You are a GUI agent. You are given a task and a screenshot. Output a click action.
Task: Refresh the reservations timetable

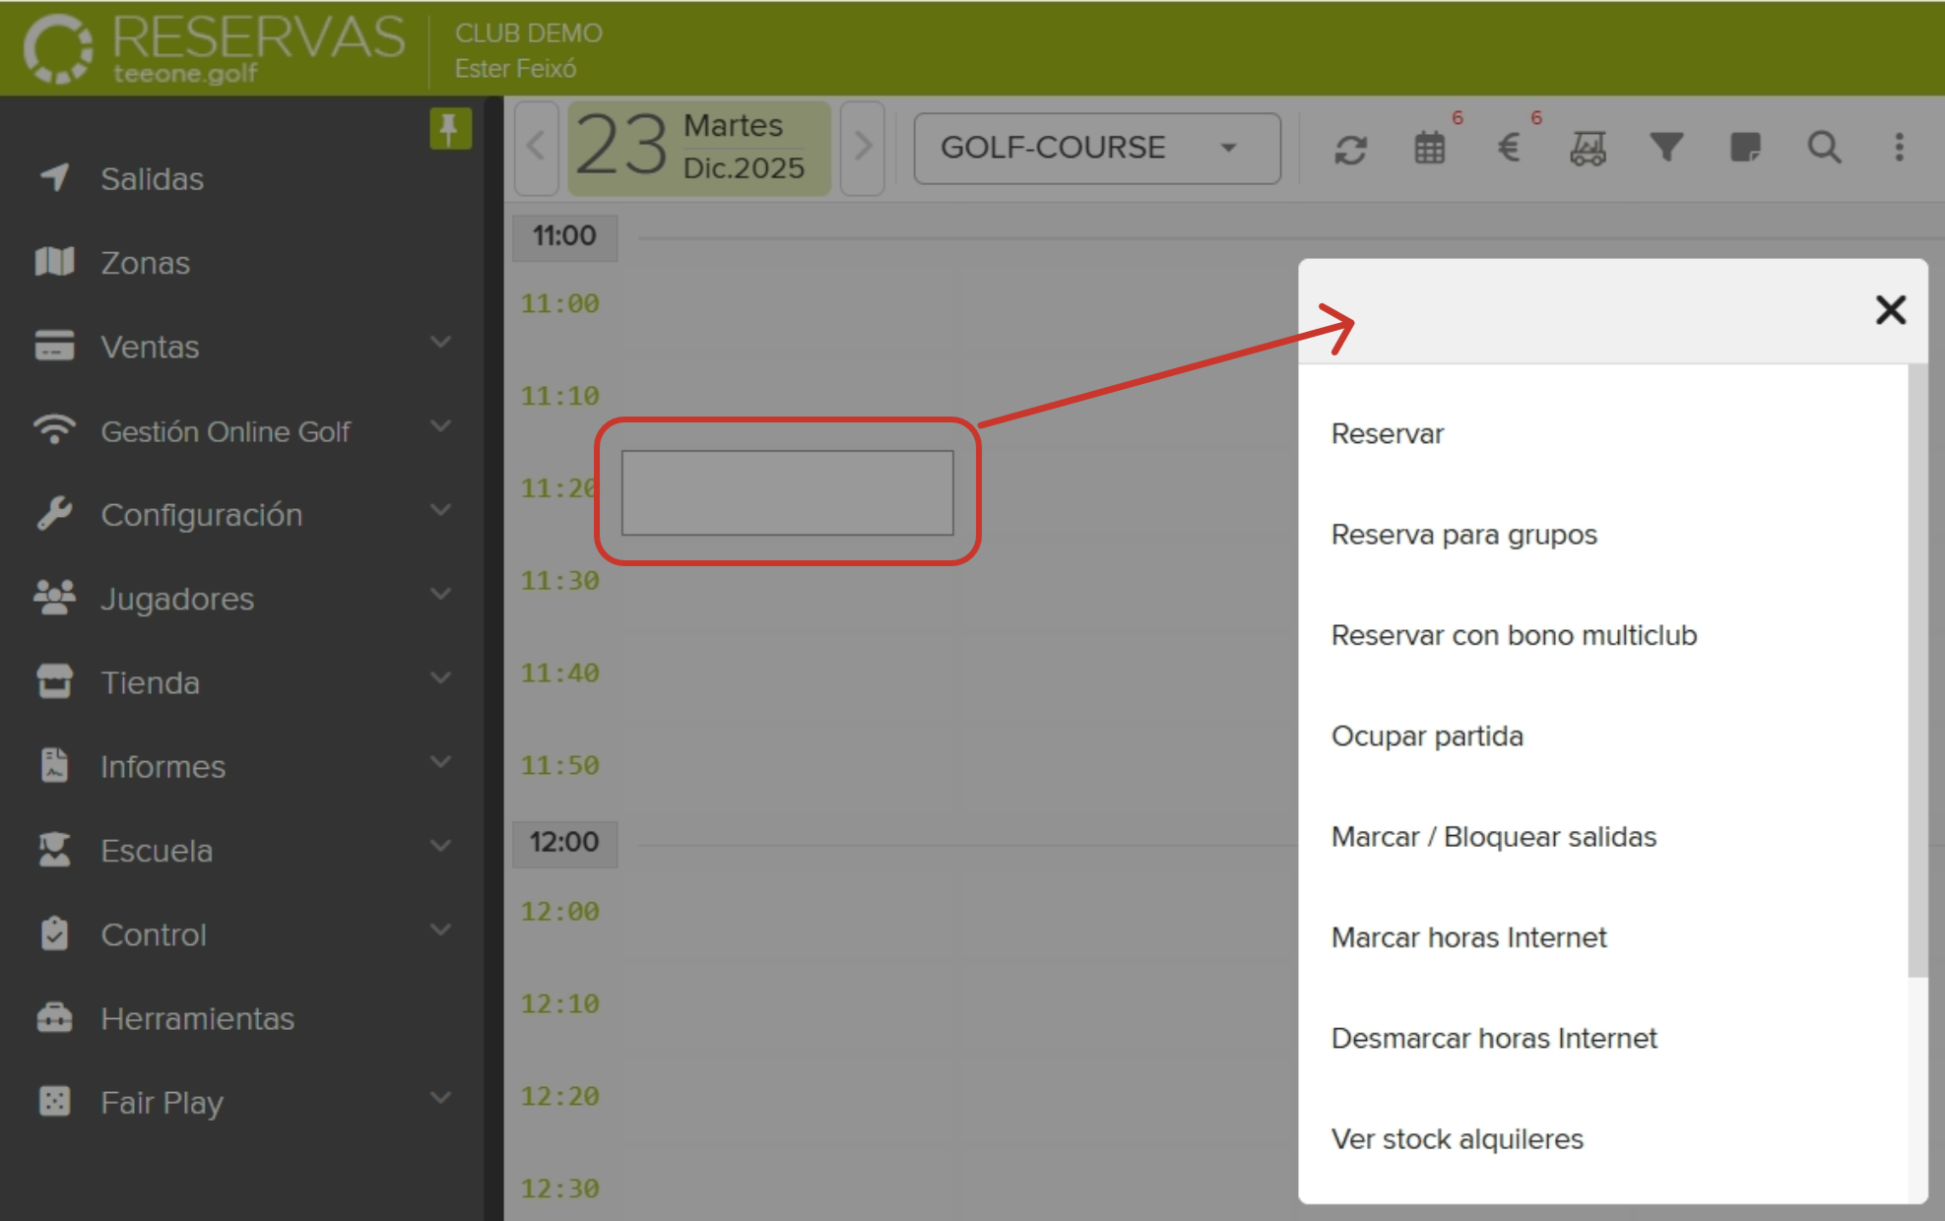pos(1350,149)
